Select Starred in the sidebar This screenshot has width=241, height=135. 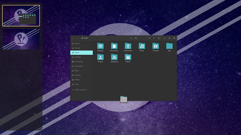tap(81, 48)
